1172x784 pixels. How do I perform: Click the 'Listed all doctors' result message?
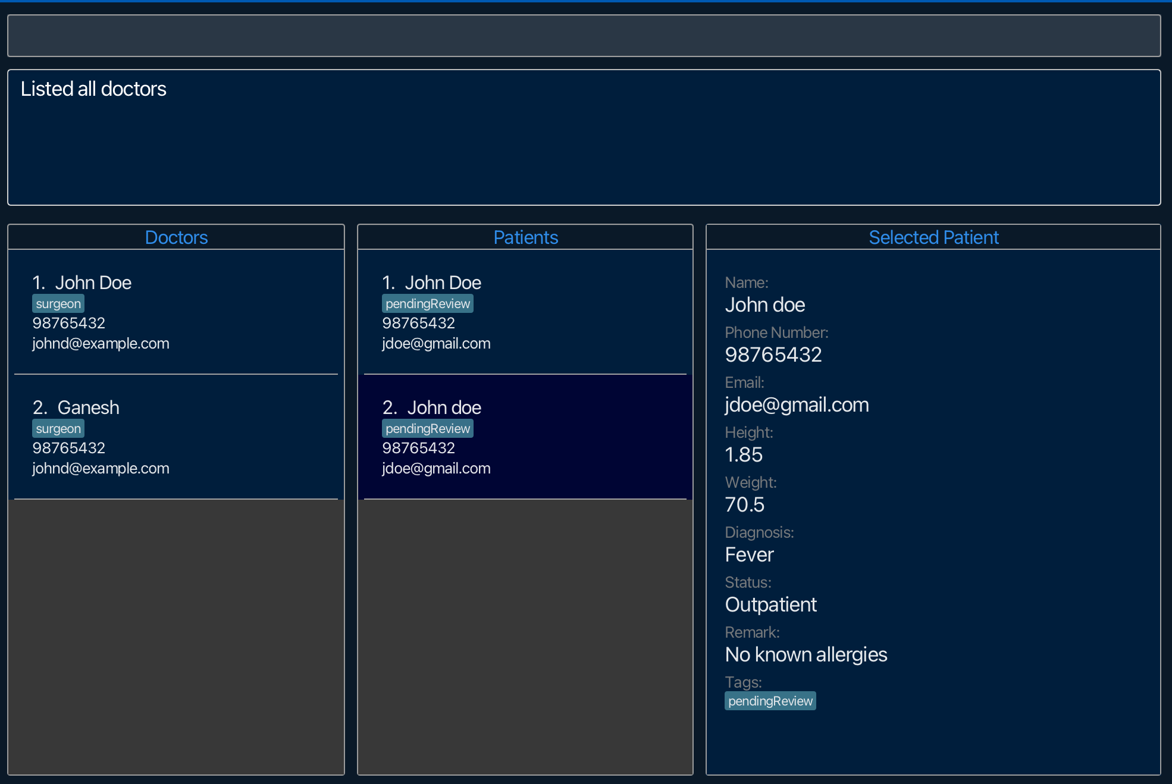click(x=93, y=89)
